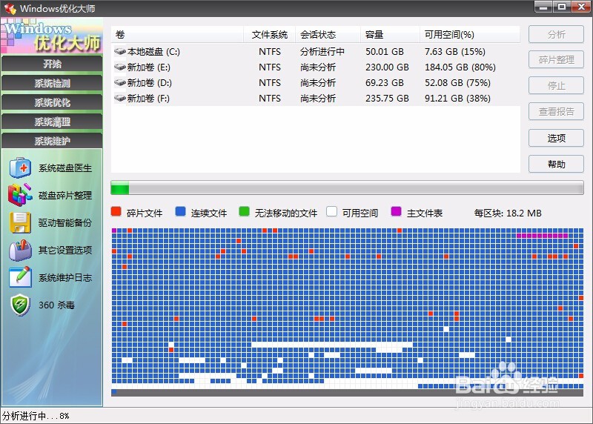Launch the 360 杀毒 shield icon
Viewport: 593px width, 424px height.
coord(20,305)
